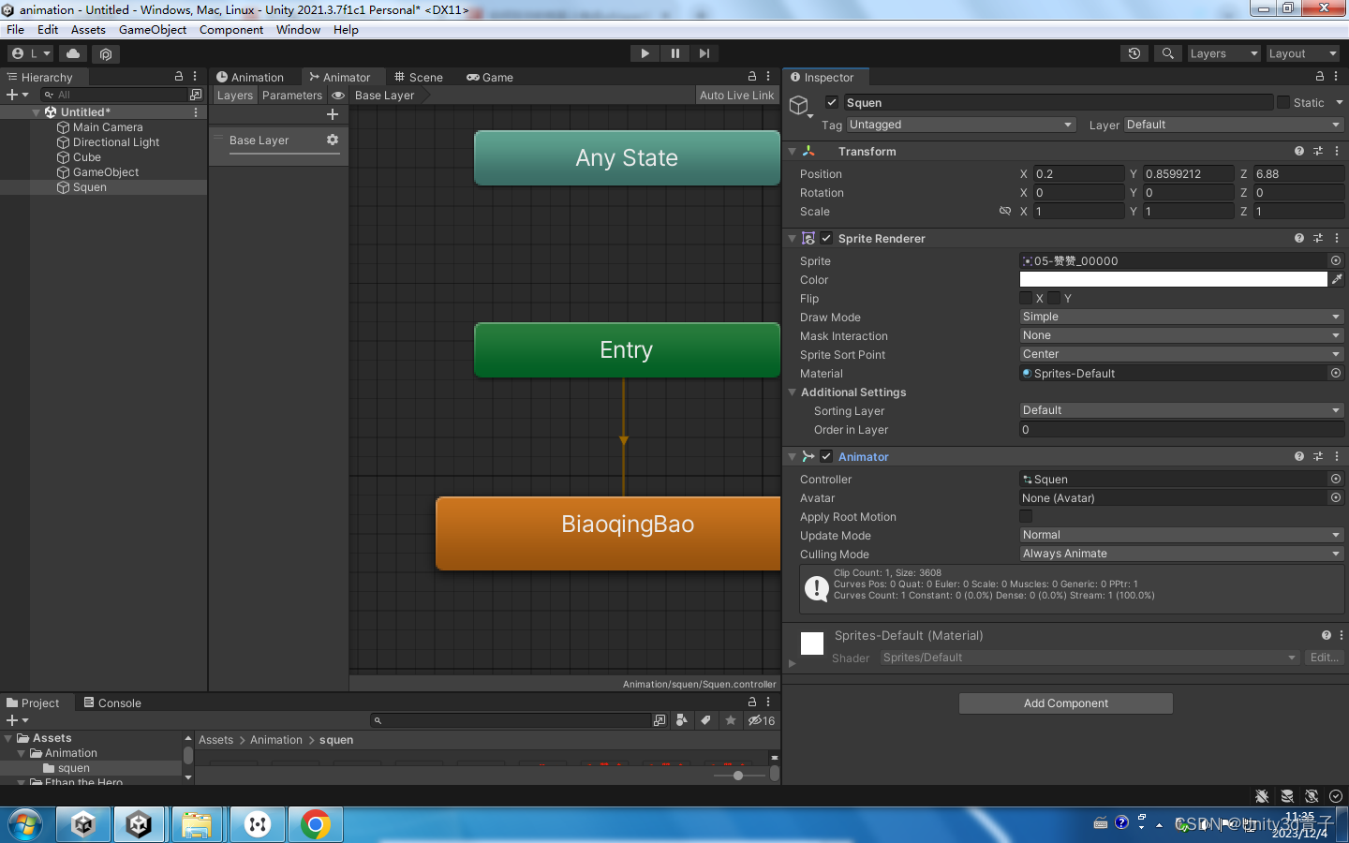Image resolution: width=1349 pixels, height=843 pixels.
Task: Open the Sorting Layer dropdown
Action: tap(1181, 410)
